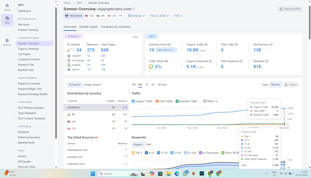Click the page vertical scrollbar
311x178 pixels.
pyautogui.click(x=310, y=23)
